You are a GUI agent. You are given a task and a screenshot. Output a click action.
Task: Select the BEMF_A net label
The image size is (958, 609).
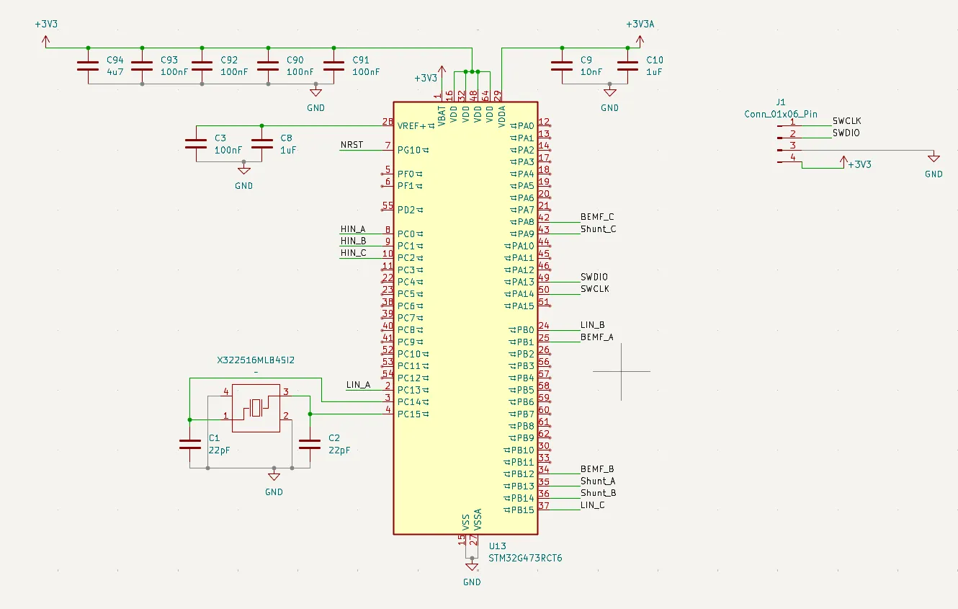point(597,337)
